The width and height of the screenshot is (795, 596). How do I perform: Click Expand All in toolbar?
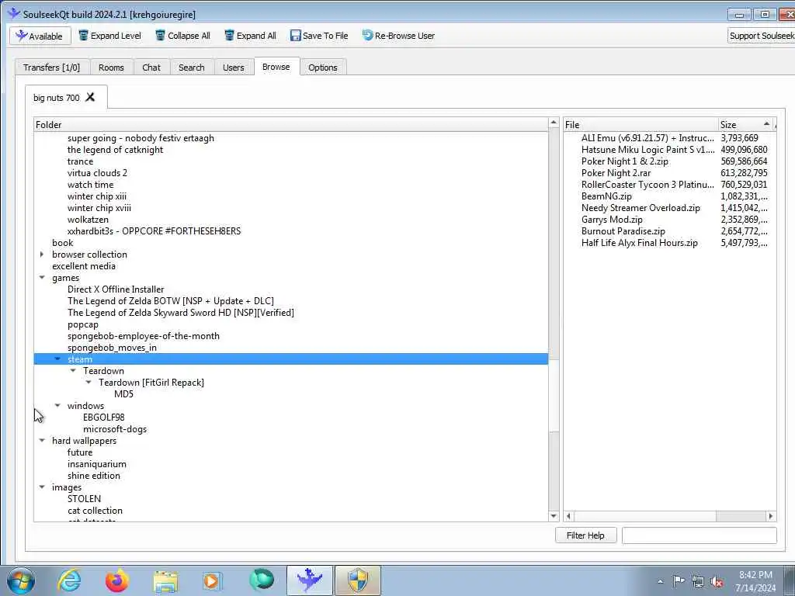click(x=251, y=36)
